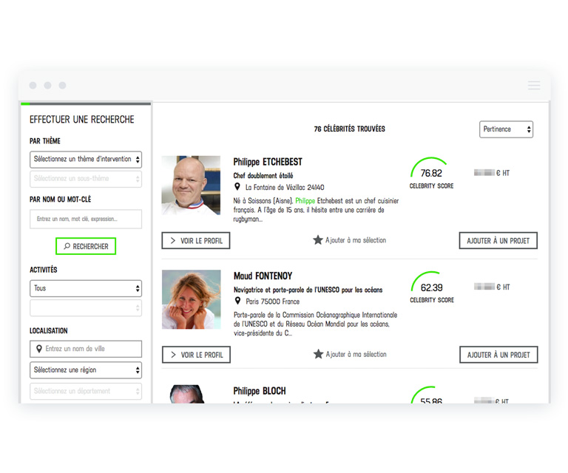Focus the name or keyword input field
568x473 pixels.
86,219
